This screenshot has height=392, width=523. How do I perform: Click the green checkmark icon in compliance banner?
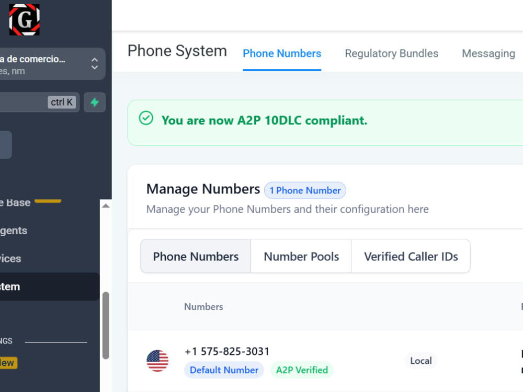click(146, 118)
